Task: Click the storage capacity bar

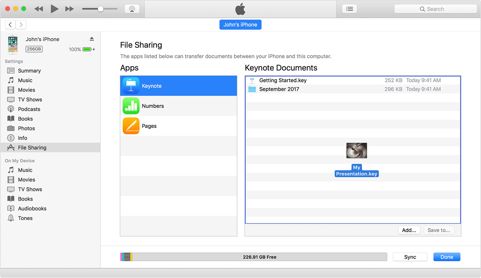Action: click(x=253, y=257)
